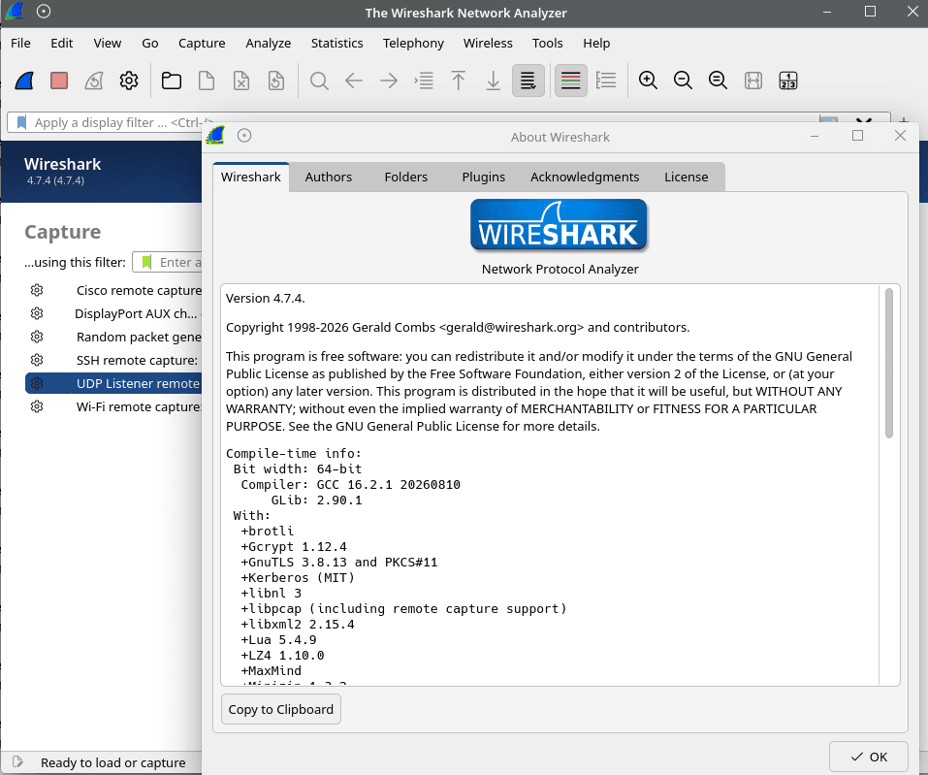Open the Statistics menu
Screen dimensions: 928x775
tap(336, 44)
